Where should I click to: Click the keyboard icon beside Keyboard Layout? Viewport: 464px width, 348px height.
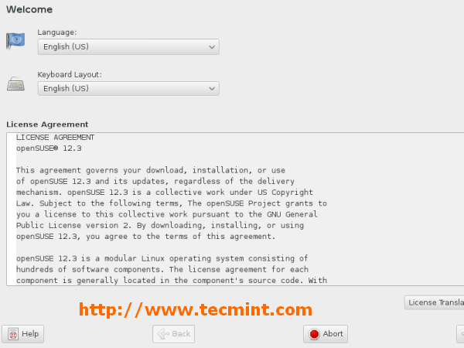(x=15, y=84)
